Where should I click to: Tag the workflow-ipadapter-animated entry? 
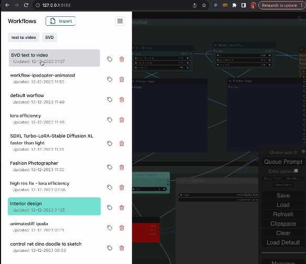tap(110, 79)
